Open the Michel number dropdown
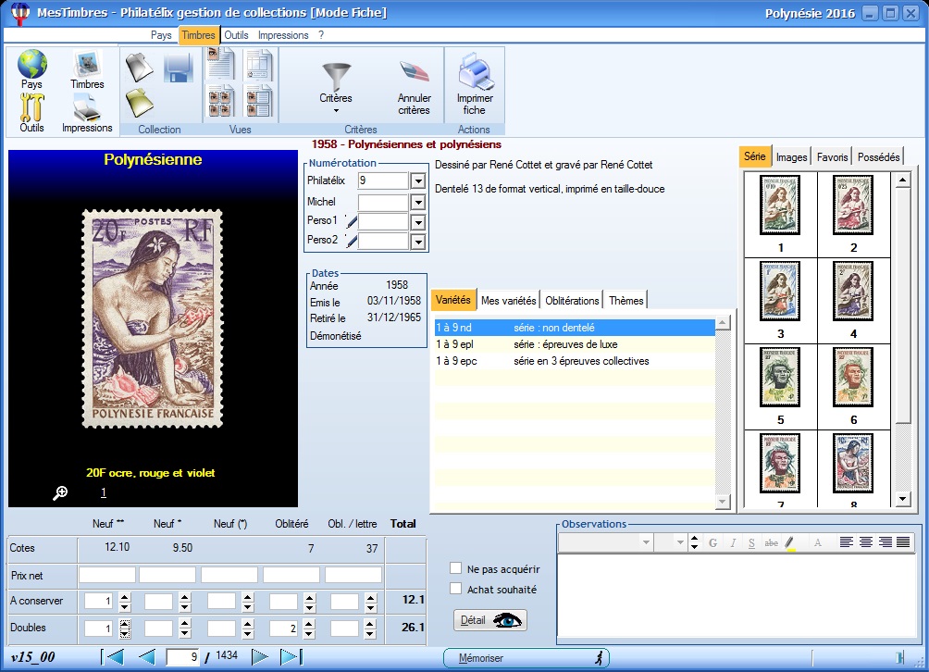929x672 pixels. coord(417,203)
